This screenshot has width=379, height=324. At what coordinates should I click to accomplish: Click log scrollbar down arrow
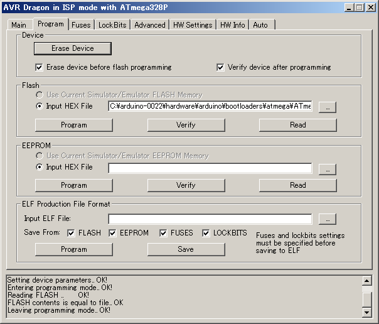(367, 312)
